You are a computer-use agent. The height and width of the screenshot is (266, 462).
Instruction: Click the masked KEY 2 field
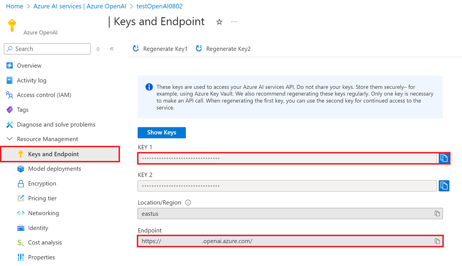(287, 186)
